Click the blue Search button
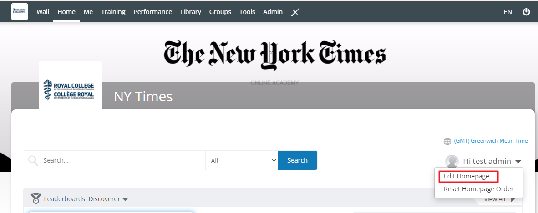The height and width of the screenshot is (213, 538). coord(298,160)
